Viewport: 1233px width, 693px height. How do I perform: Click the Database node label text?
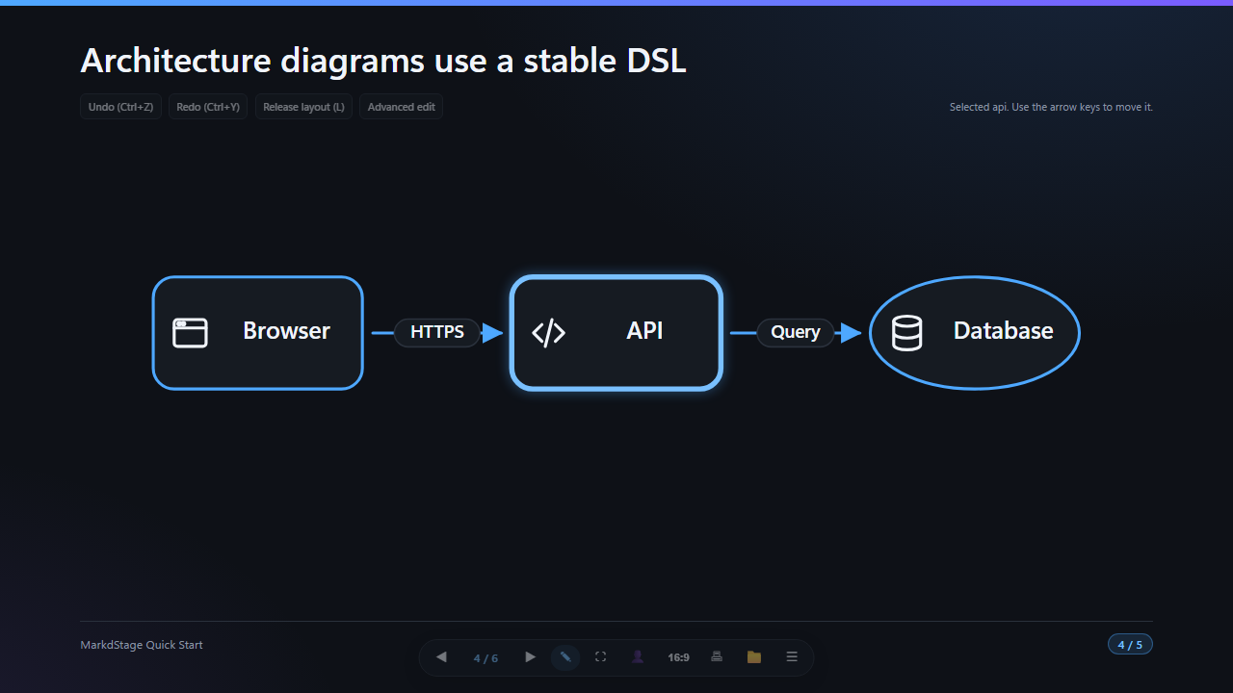[x=1003, y=331]
